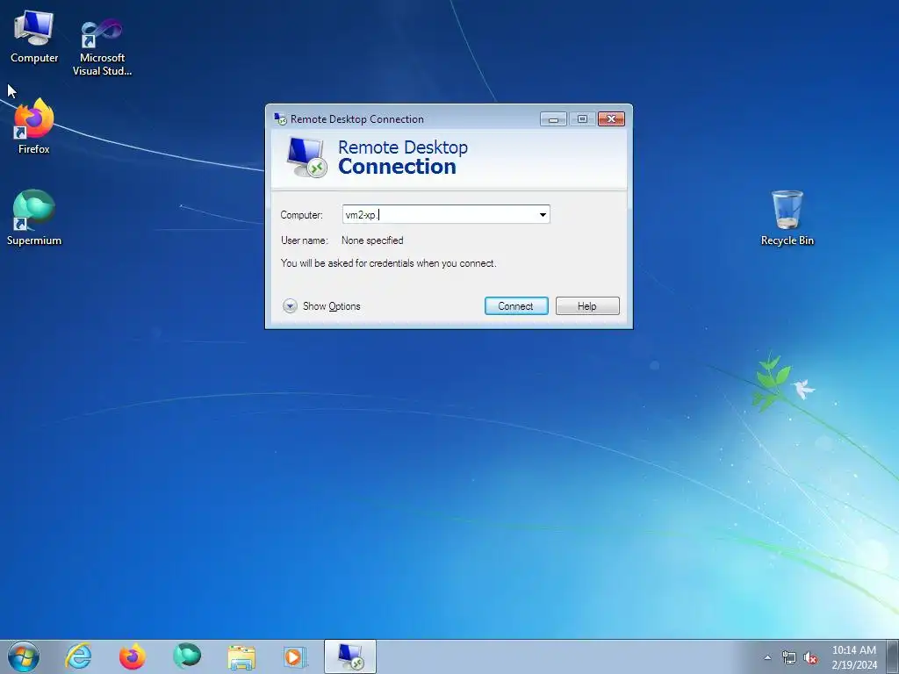This screenshot has width=899, height=674.
Task: Open the Computer desktop icon
Action: [34, 37]
